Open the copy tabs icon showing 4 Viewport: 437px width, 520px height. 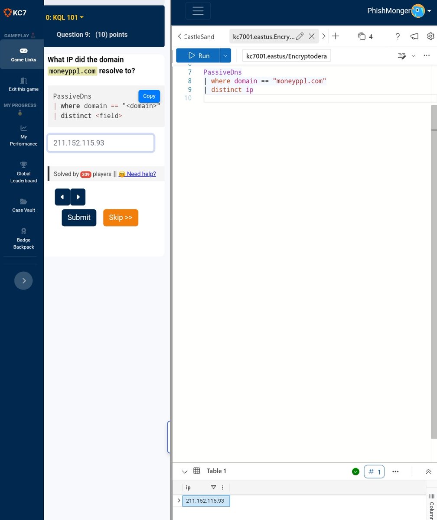pos(365,36)
